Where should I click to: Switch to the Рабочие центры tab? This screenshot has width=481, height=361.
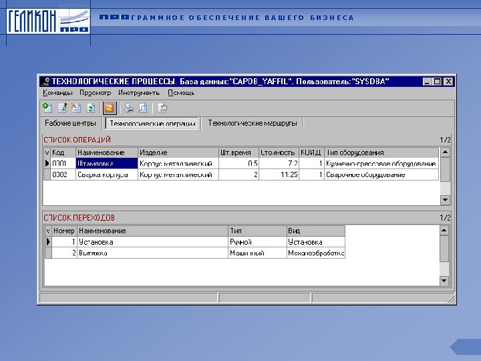tap(70, 123)
